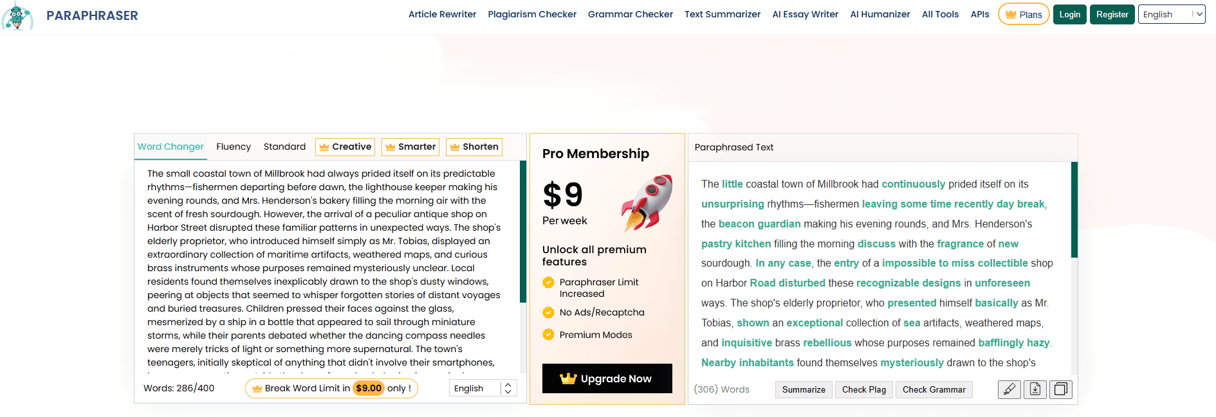Switch to the Fluency tab
1216x417 pixels.
tap(233, 146)
